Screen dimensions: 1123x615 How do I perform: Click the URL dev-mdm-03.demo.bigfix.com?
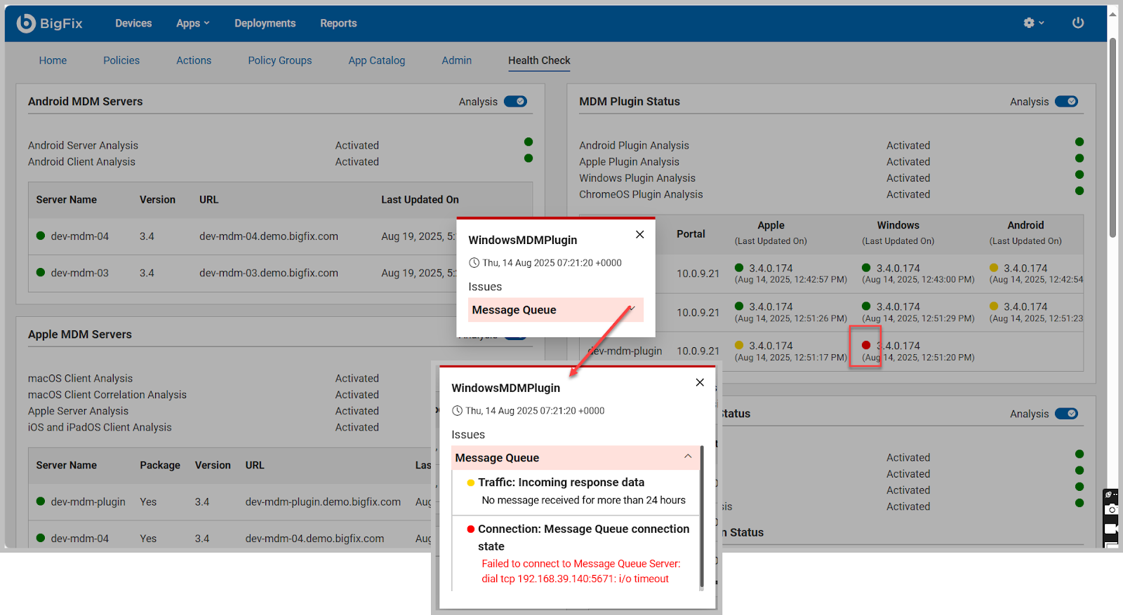pyautogui.click(x=269, y=273)
